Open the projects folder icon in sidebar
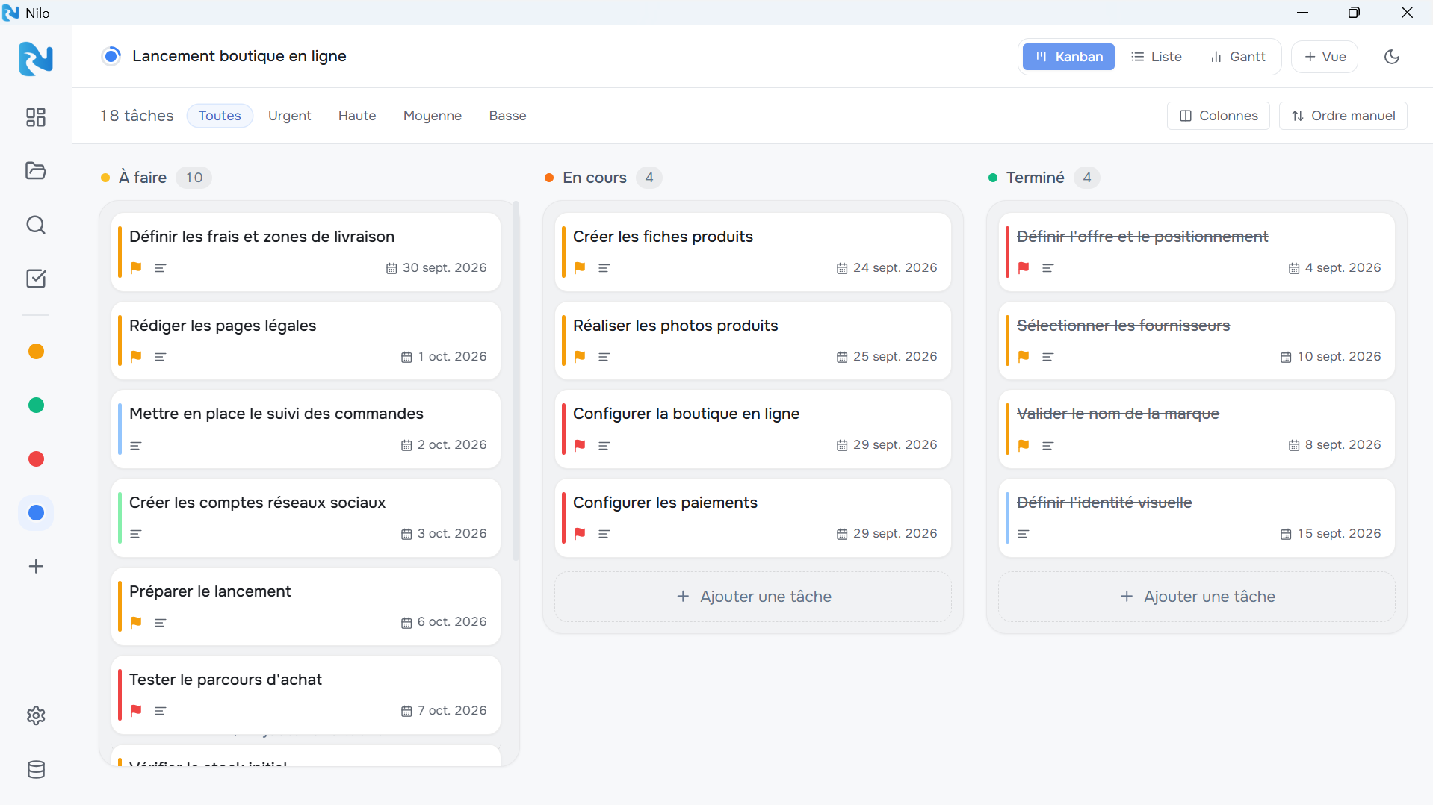This screenshot has width=1433, height=805. tap(36, 171)
